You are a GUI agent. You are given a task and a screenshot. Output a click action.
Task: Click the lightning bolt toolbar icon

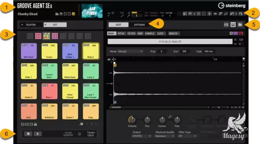pyautogui.click(x=210, y=14)
